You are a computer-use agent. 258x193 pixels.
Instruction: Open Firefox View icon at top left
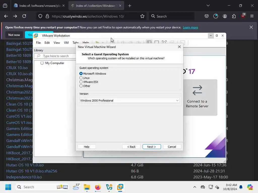5,6
